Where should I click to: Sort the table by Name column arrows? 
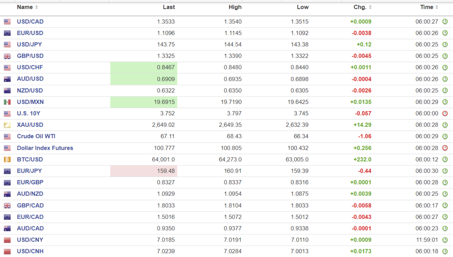pos(36,8)
